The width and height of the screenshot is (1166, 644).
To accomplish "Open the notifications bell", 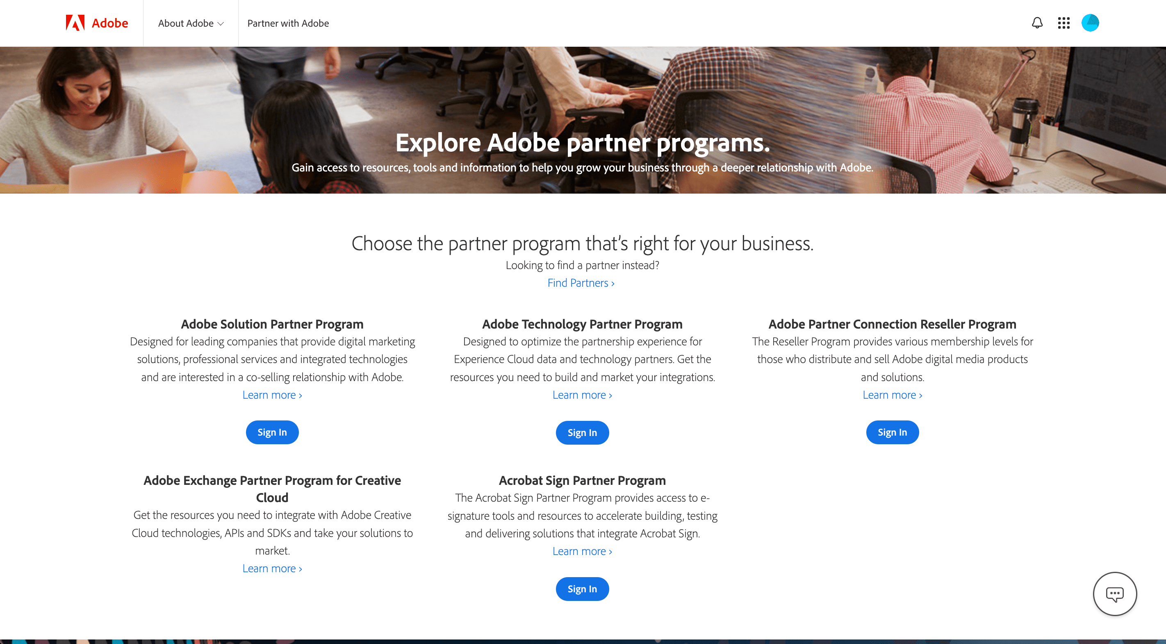I will tap(1037, 23).
